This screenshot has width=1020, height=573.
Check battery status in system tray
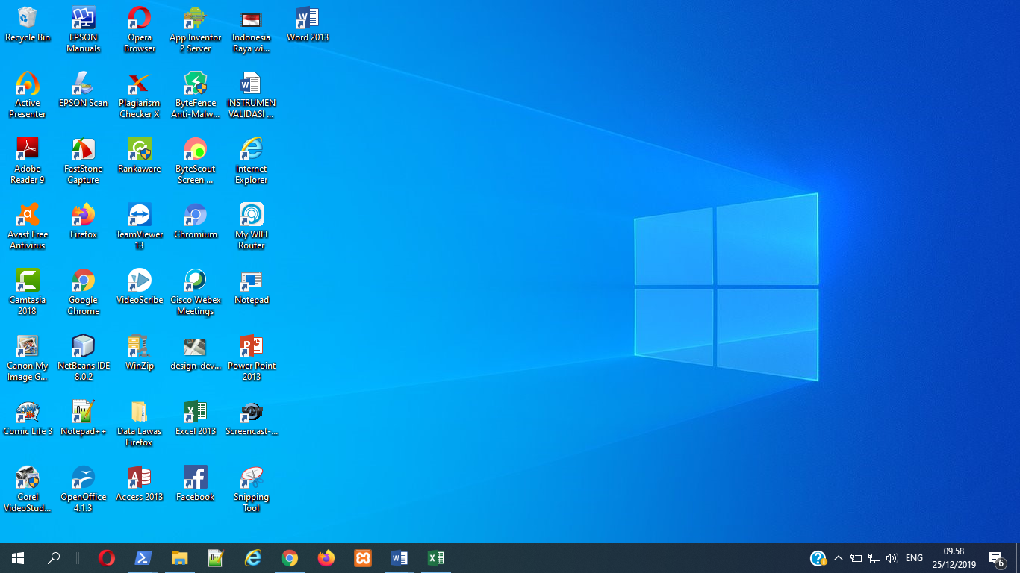[x=856, y=558]
